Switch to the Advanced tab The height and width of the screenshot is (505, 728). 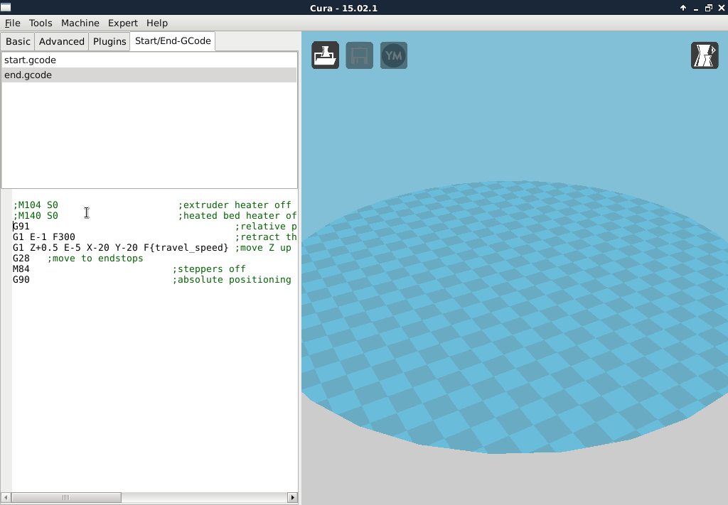click(62, 41)
